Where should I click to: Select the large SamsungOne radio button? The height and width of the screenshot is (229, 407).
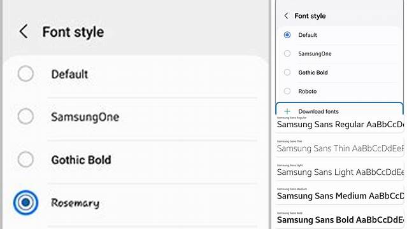(25, 116)
